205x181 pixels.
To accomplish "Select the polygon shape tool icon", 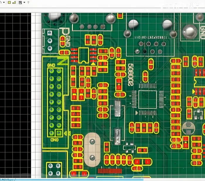I will pyautogui.click(x=14, y=2).
